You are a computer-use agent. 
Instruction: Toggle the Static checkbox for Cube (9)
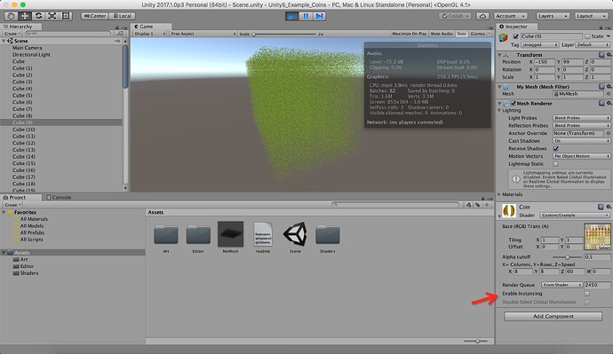(587, 36)
